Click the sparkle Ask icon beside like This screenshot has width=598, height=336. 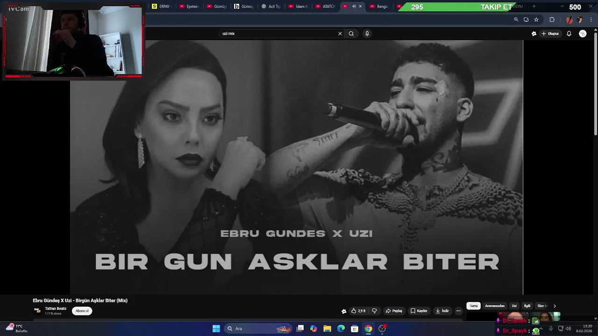pyautogui.click(x=344, y=311)
